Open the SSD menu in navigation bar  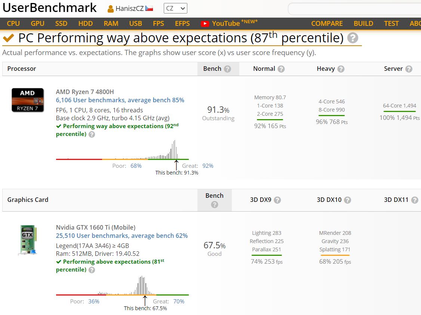61,24
